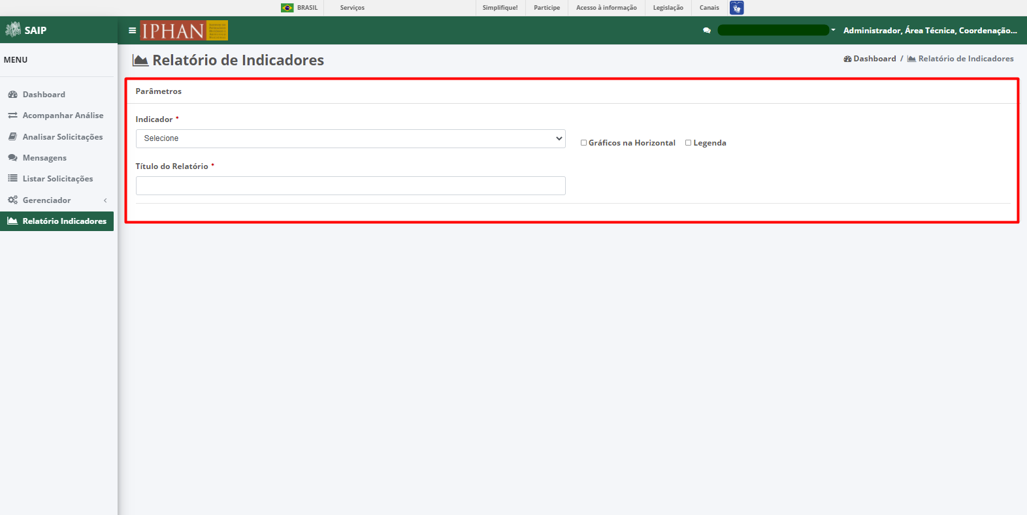Open Dashboard menu item
The height and width of the screenshot is (515, 1027).
[57, 95]
